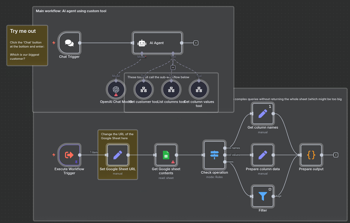The height and width of the screenshot is (223, 350).
Task: Select the AI Agent node
Action: 157,43
